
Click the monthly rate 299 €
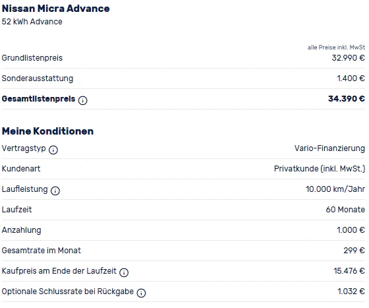(355, 251)
